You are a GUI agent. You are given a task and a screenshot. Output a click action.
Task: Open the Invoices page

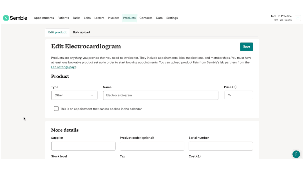tap(114, 18)
